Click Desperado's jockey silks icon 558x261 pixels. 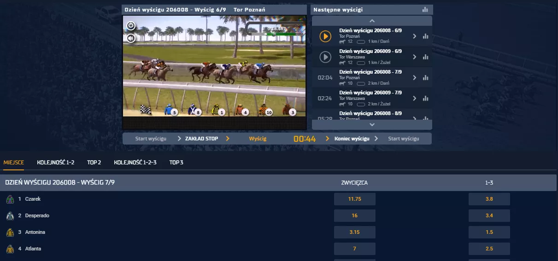coord(10,216)
